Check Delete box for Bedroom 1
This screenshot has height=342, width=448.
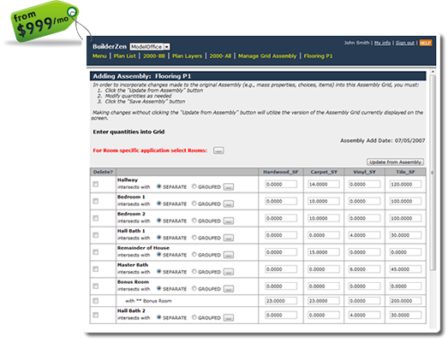click(x=96, y=201)
